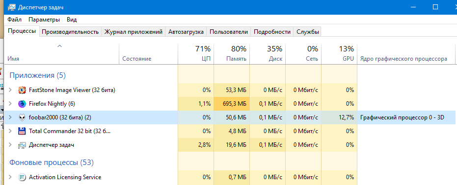Image resolution: width=457 pixels, height=185 pixels.
Task: Click the Total Commander floppy disk icon
Action: pos(22,131)
